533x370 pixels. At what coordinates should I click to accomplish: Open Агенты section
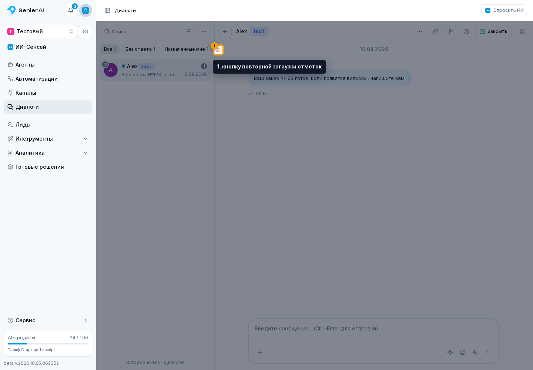(x=48, y=65)
